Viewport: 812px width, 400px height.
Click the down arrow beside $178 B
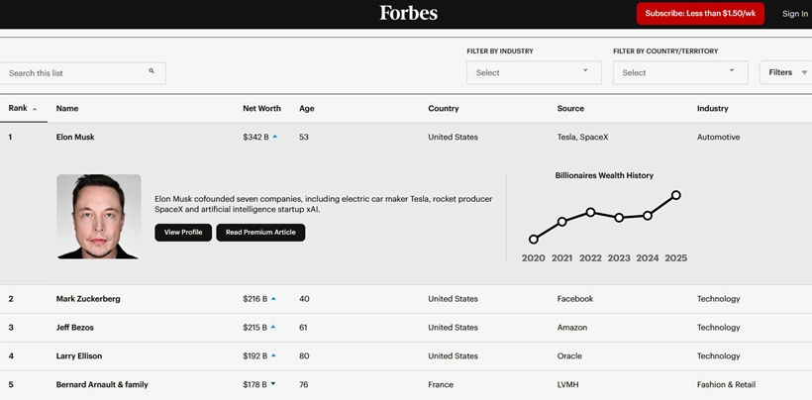273,384
